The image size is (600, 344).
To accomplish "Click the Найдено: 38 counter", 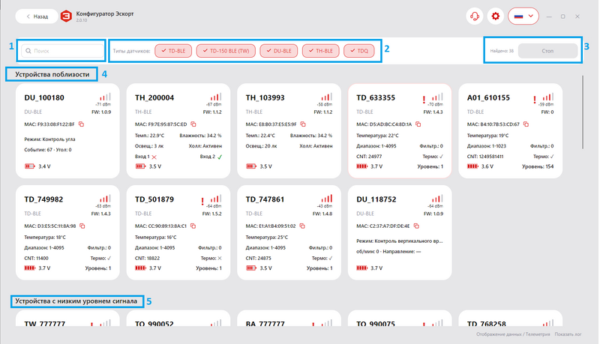I will click(502, 51).
